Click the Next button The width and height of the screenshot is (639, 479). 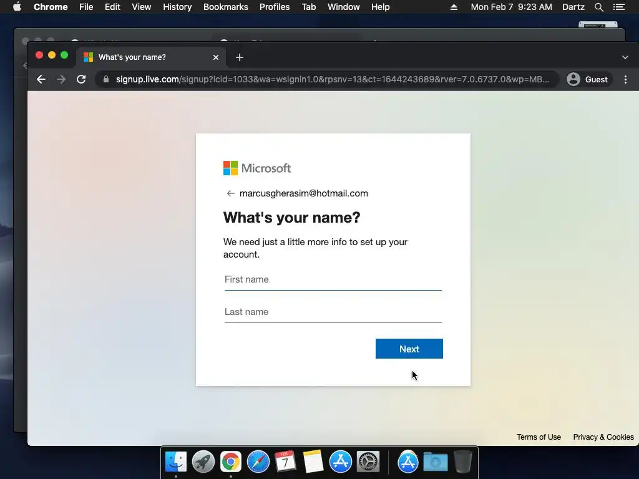point(409,349)
